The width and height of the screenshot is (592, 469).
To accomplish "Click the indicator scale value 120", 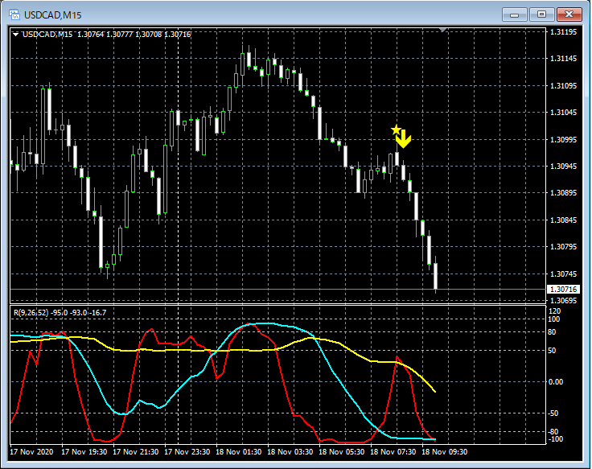I will coord(553,311).
